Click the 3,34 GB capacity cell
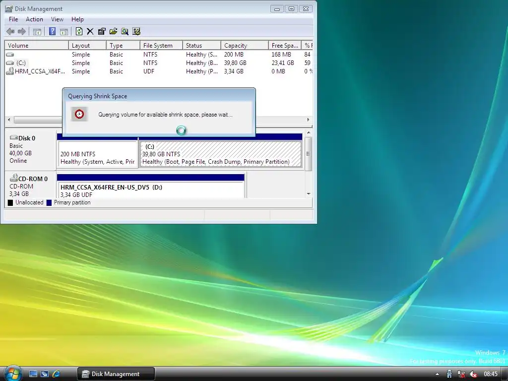Image resolution: width=508 pixels, height=381 pixels. click(234, 71)
